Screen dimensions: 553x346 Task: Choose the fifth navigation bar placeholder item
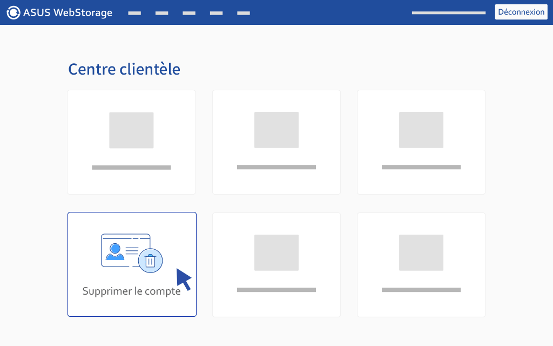(244, 13)
